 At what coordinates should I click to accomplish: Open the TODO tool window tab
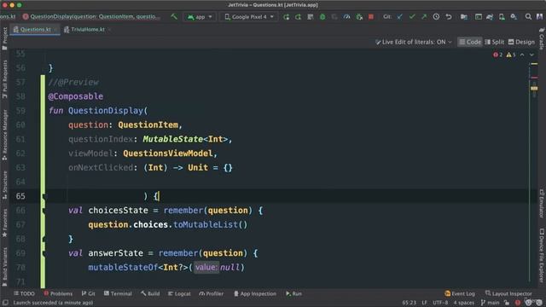pos(24,293)
